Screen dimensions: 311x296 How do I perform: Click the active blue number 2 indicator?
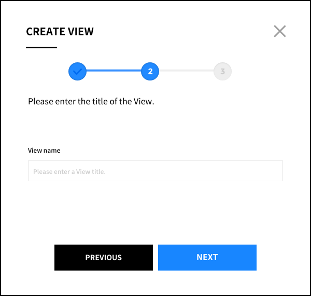(x=150, y=71)
